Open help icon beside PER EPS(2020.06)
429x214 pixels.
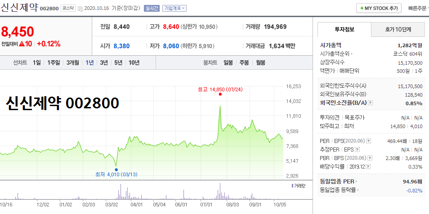(369, 141)
